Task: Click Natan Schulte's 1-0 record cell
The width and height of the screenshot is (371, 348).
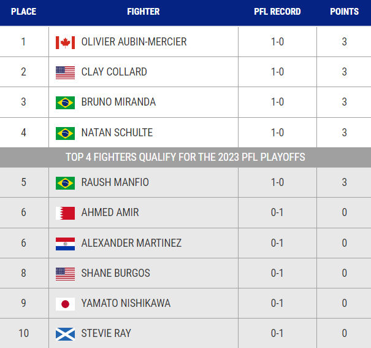Action: [277, 133]
